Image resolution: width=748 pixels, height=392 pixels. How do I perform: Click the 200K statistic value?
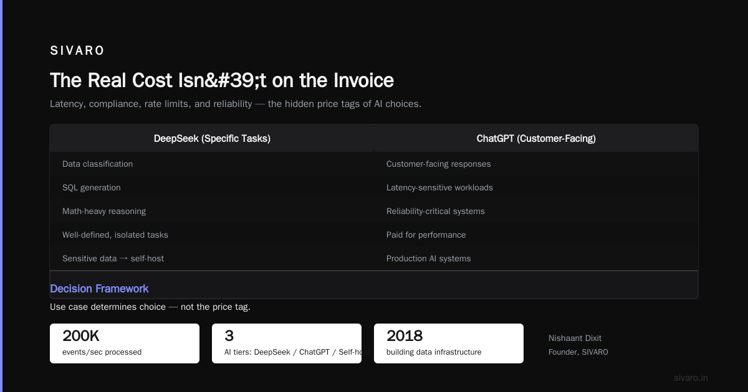coord(81,336)
